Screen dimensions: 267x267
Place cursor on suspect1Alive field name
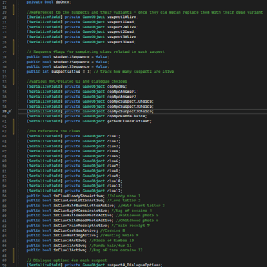pyautogui.click(x=122, y=17)
